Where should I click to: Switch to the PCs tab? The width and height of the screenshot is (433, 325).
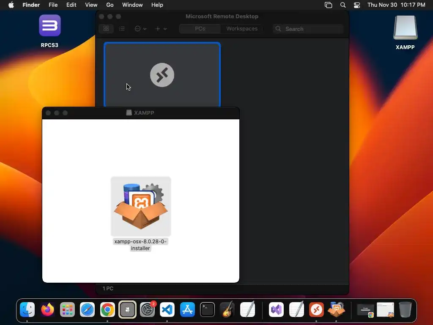click(200, 29)
